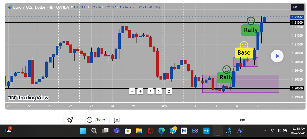
Task: Click the 1.21632 current price label
Action: pos(297,17)
